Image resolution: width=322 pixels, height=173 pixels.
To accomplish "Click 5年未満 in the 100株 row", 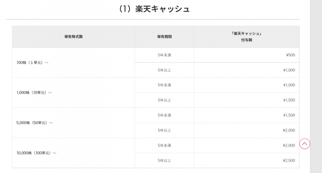I will pyautogui.click(x=164, y=55).
